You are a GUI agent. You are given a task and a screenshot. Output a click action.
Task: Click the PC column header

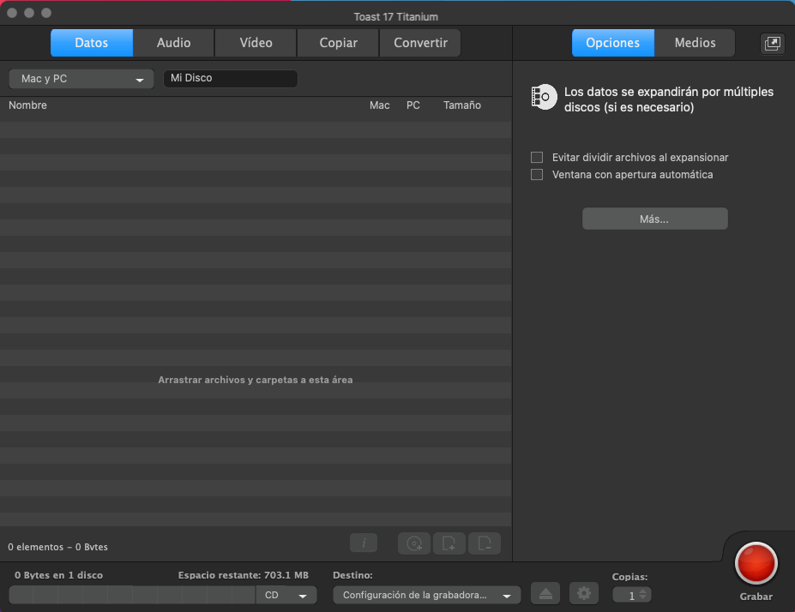coord(413,105)
